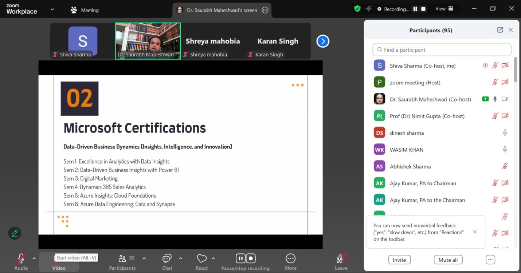
Task: Open the Zoom Workplace dropdown chevron
Action: [x=52, y=9]
